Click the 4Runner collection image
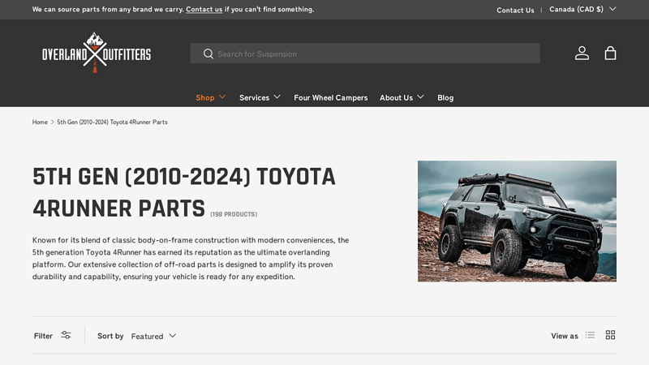The height and width of the screenshot is (365, 649). point(517,221)
